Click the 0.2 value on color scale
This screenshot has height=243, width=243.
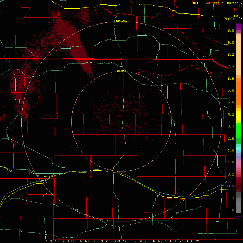pyautogui.click(x=231, y=174)
